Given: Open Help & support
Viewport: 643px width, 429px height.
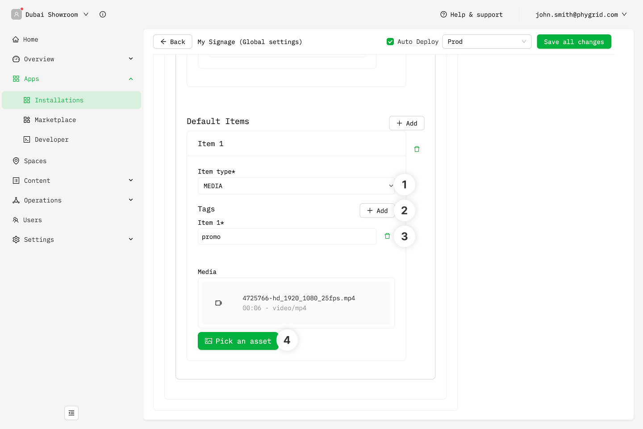Looking at the screenshot, I should (x=472, y=15).
